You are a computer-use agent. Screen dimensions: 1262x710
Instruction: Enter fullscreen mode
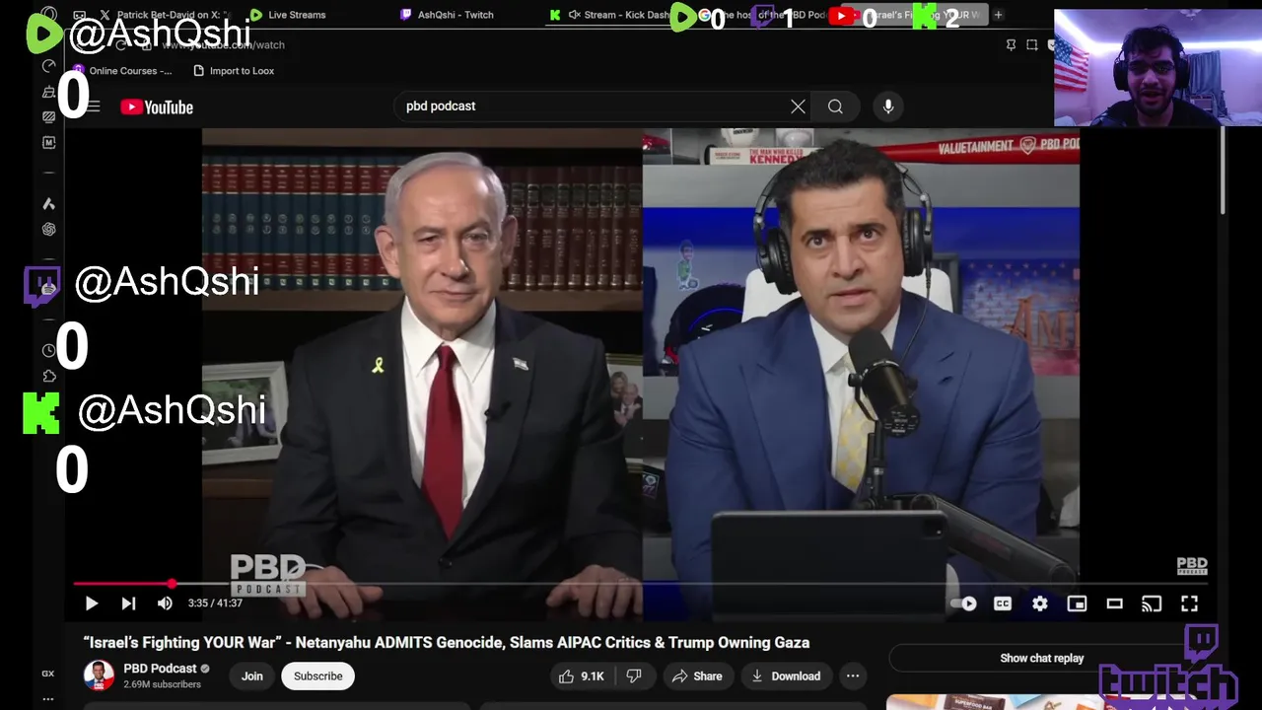(1189, 603)
